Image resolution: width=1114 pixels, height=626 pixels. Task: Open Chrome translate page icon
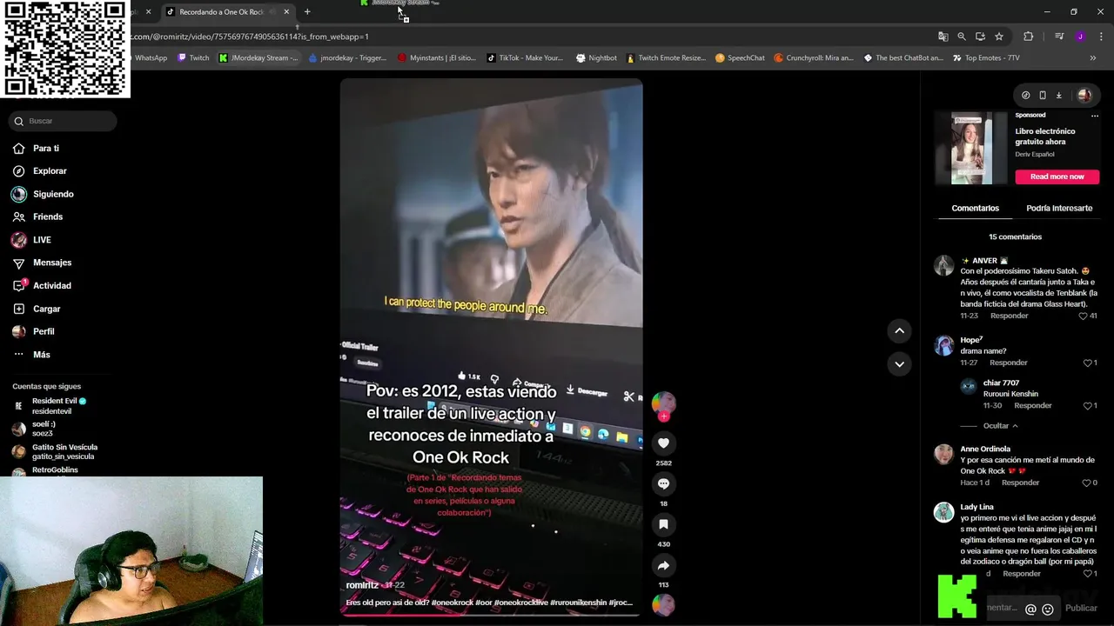click(x=943, y=37)
